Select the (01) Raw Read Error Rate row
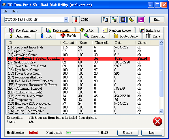Viewport: 169px width, 139px height. pyautogui.click(x=79, y=47)
